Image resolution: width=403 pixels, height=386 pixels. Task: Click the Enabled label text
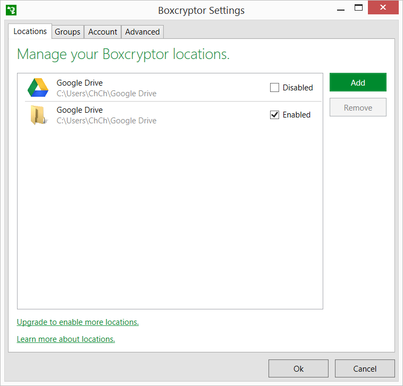[x=296, y=115]
